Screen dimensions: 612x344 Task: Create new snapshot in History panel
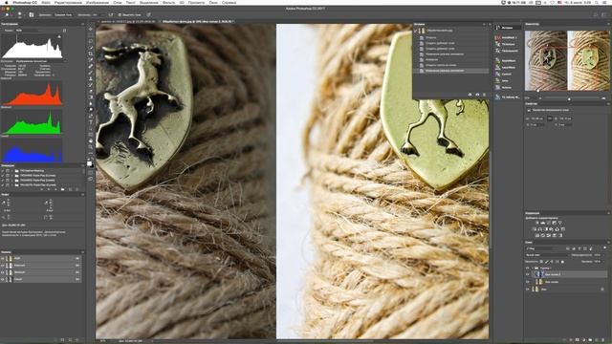(x=477, y=95)
